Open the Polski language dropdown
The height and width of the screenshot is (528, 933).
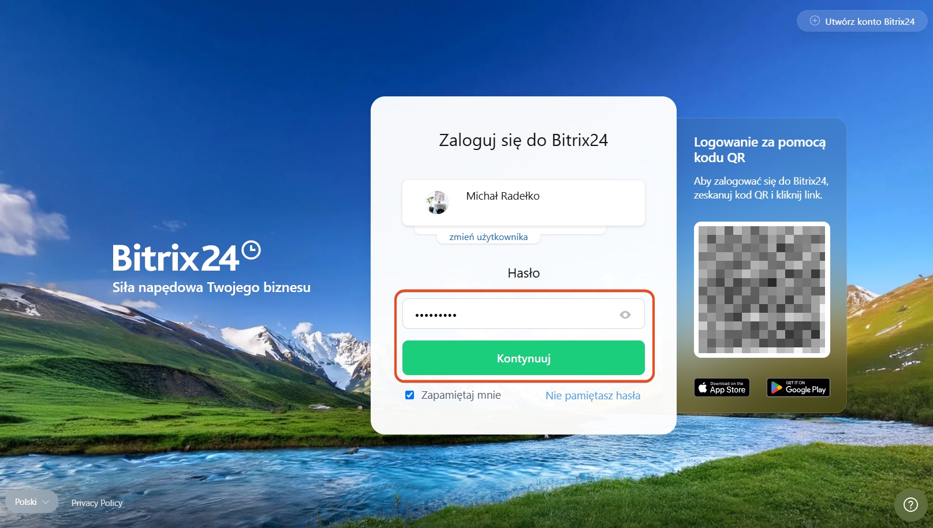tap(32, 501)
